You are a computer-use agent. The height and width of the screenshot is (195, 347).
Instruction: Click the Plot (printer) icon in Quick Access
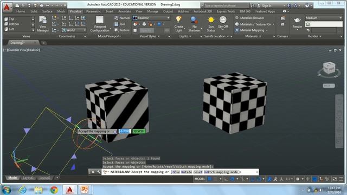pyautogui.click(x=42, y=5)
